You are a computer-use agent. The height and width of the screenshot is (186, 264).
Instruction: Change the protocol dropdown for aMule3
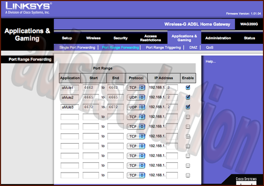[x=136, y=107]
